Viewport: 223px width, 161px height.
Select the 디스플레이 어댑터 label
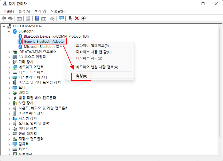coord(33,78)
